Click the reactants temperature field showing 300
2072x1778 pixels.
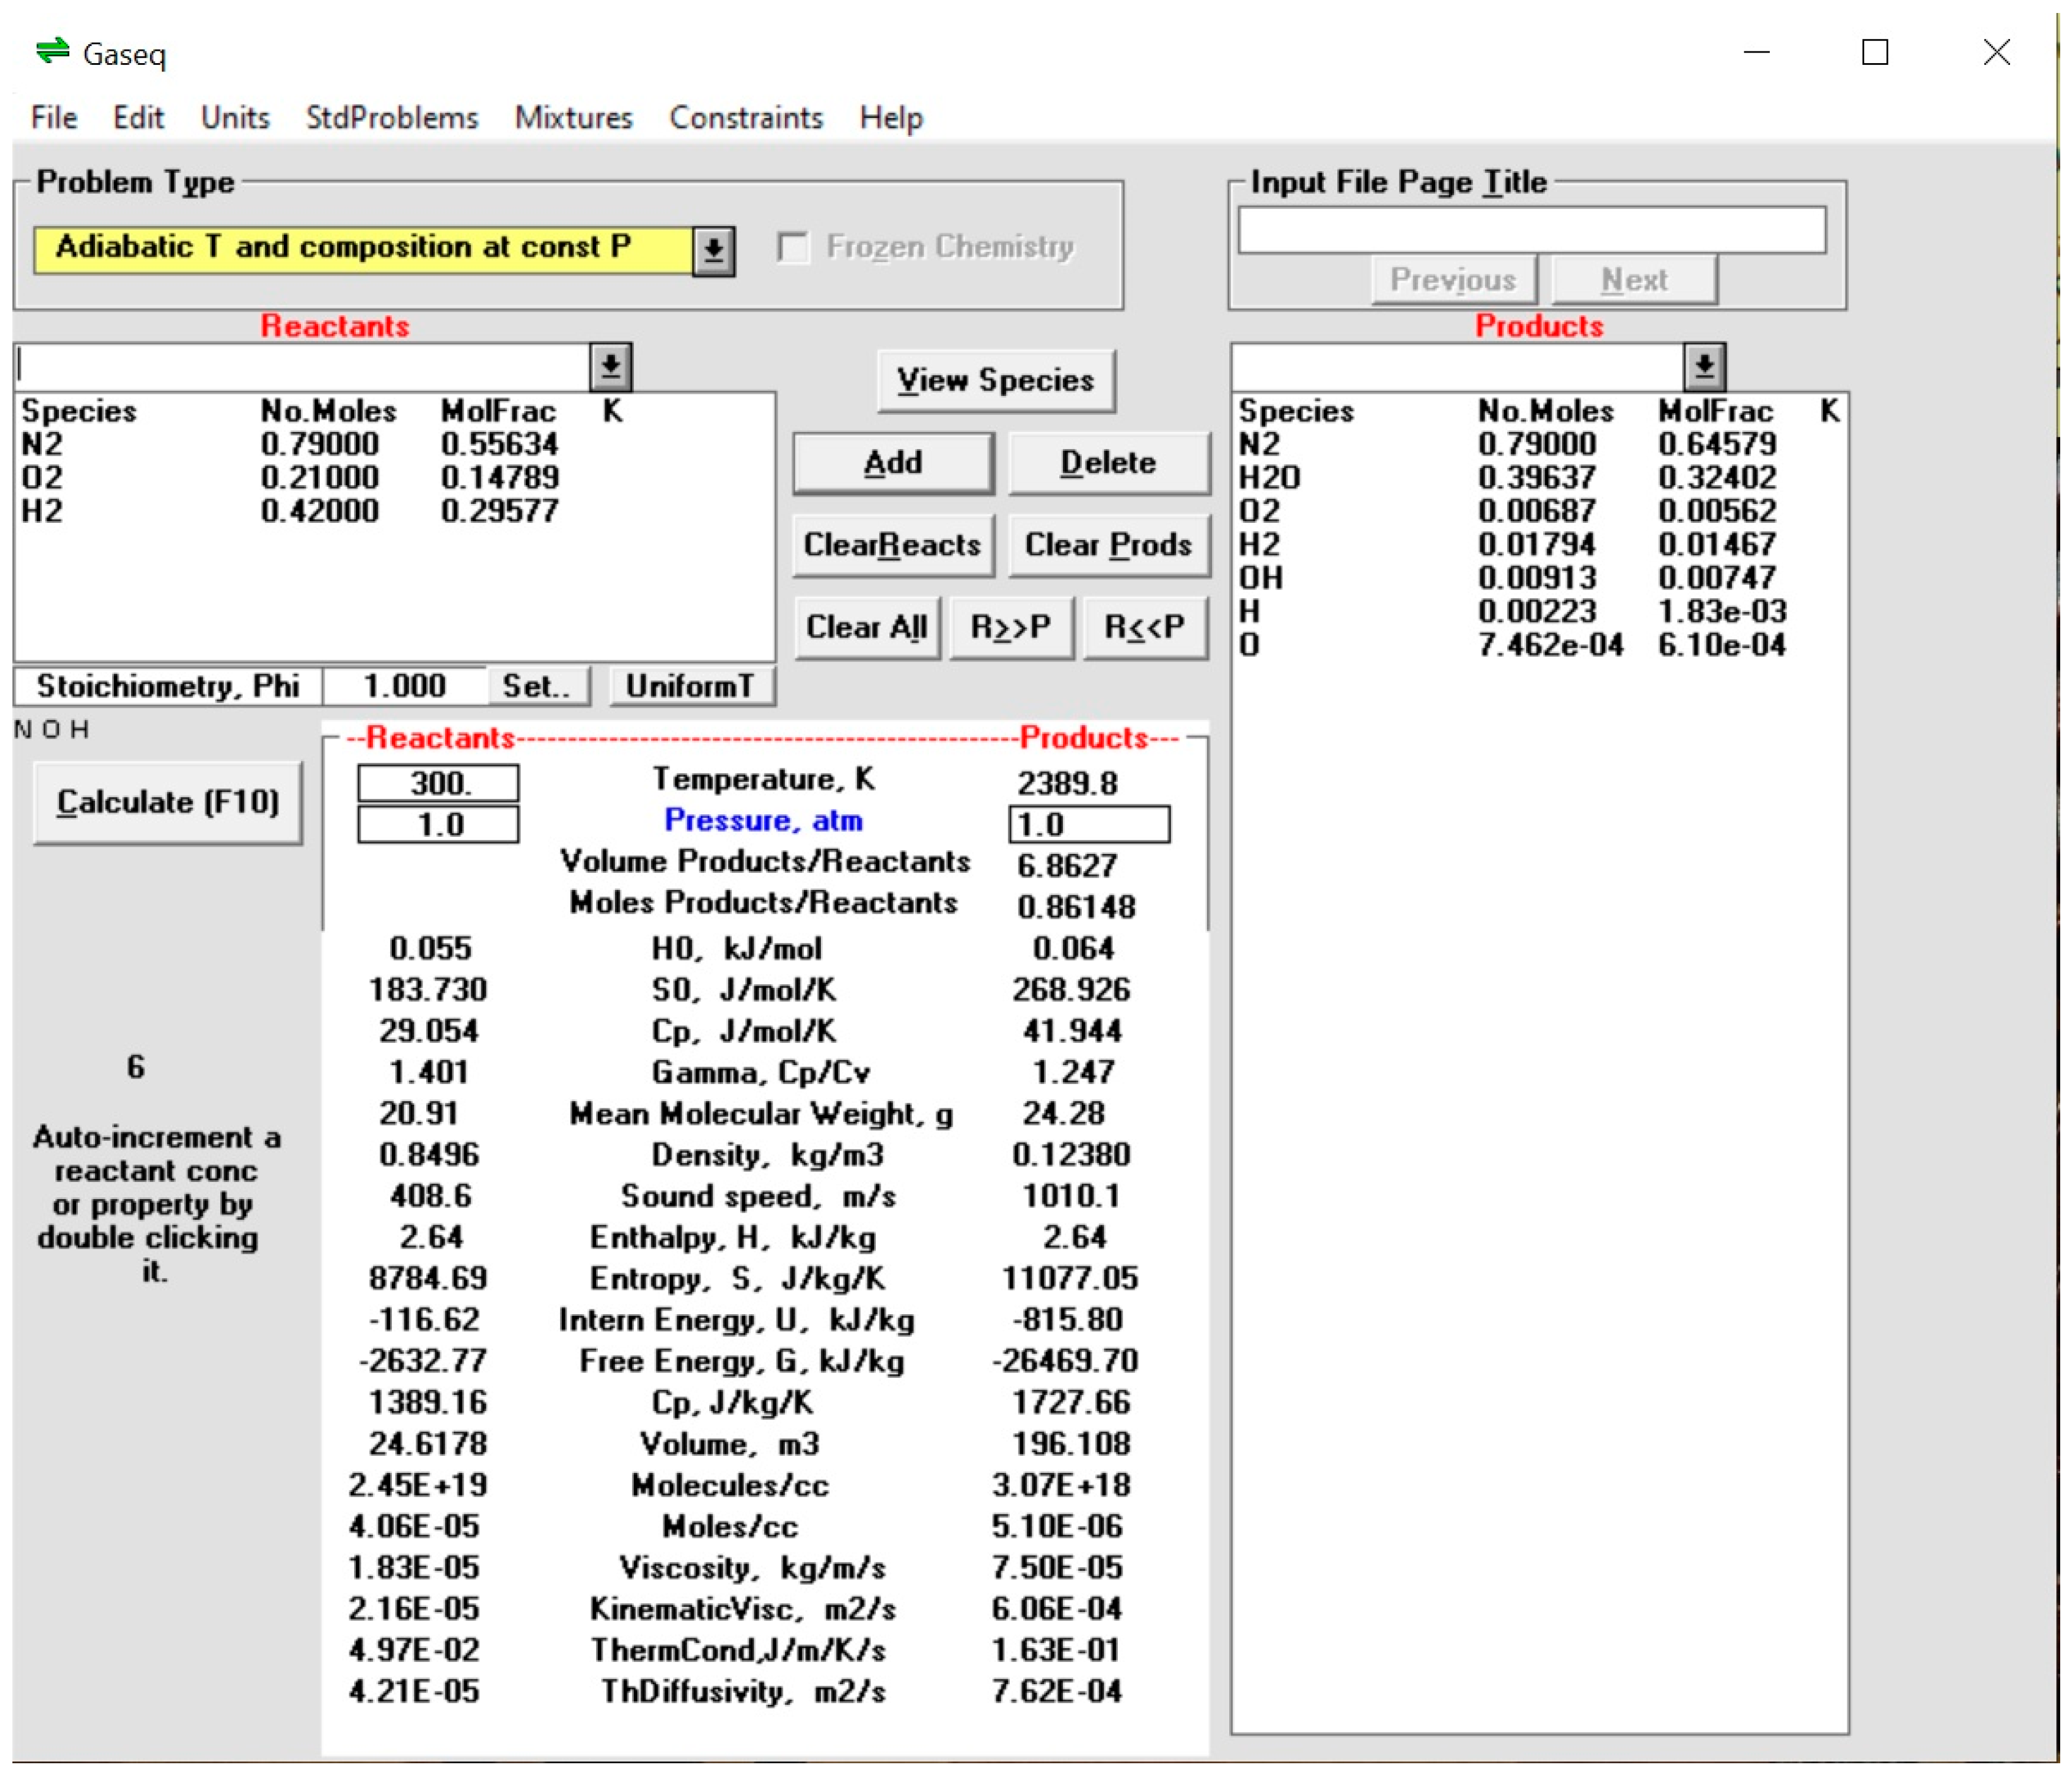click(438, 783)
